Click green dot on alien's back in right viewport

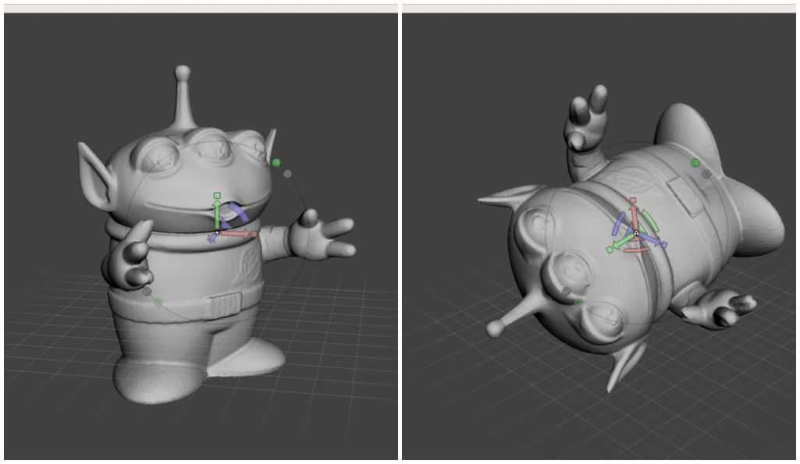pyautogui.click(x=695, y=163)
